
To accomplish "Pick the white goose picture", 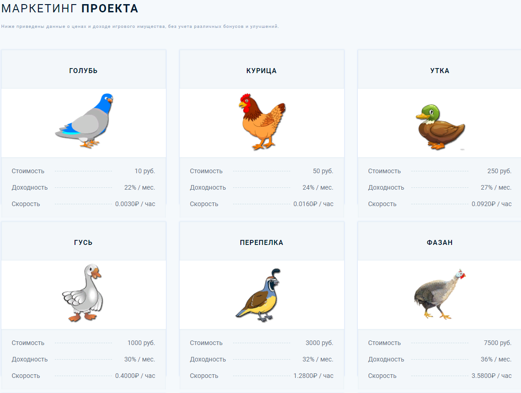I will pos(83,292).
